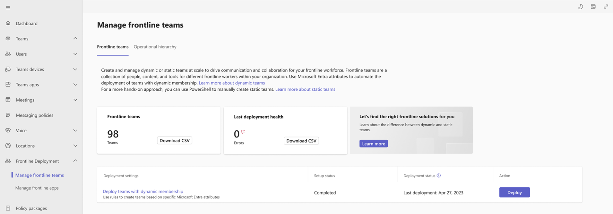Switch to the Operational hierarchy tab

[x=155, y=47]
